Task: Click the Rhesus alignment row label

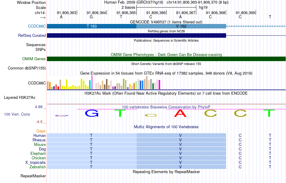Action: 39,140
